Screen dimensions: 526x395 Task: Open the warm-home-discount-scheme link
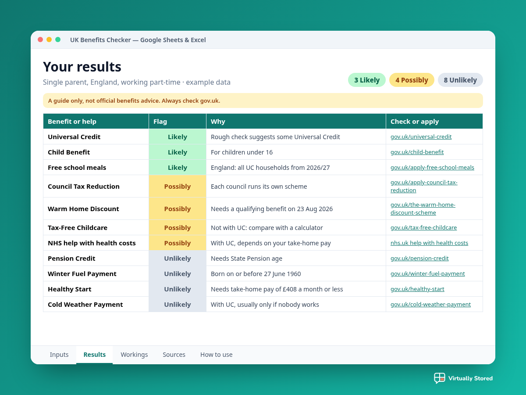point(423,208)
